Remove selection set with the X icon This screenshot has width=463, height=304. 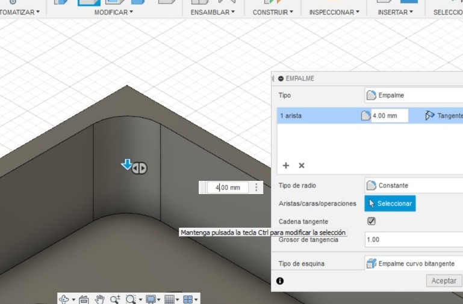[302, 166]
